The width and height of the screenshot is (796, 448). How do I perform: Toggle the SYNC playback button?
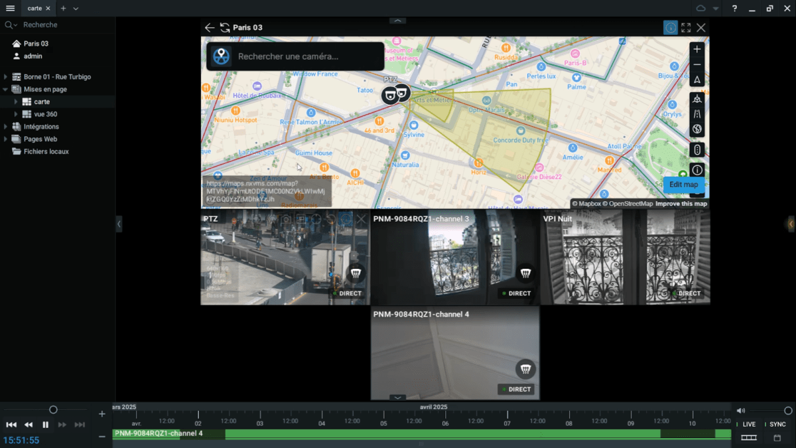777,424
